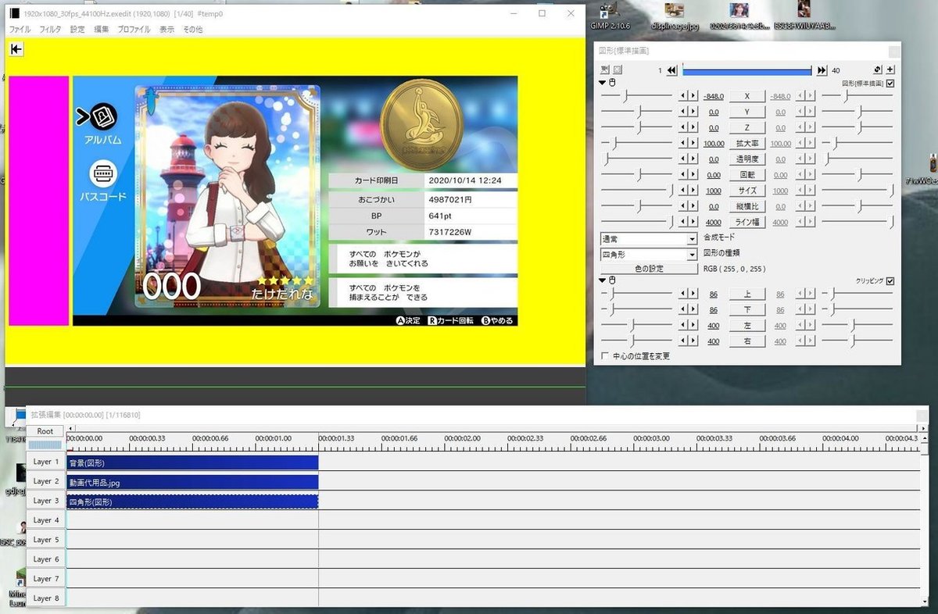Increase 拡大率 value with right stepper arrow

(693, 143)
